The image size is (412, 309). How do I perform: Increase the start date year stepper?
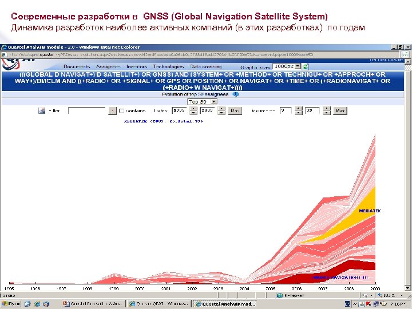click(x=193, y=109)
